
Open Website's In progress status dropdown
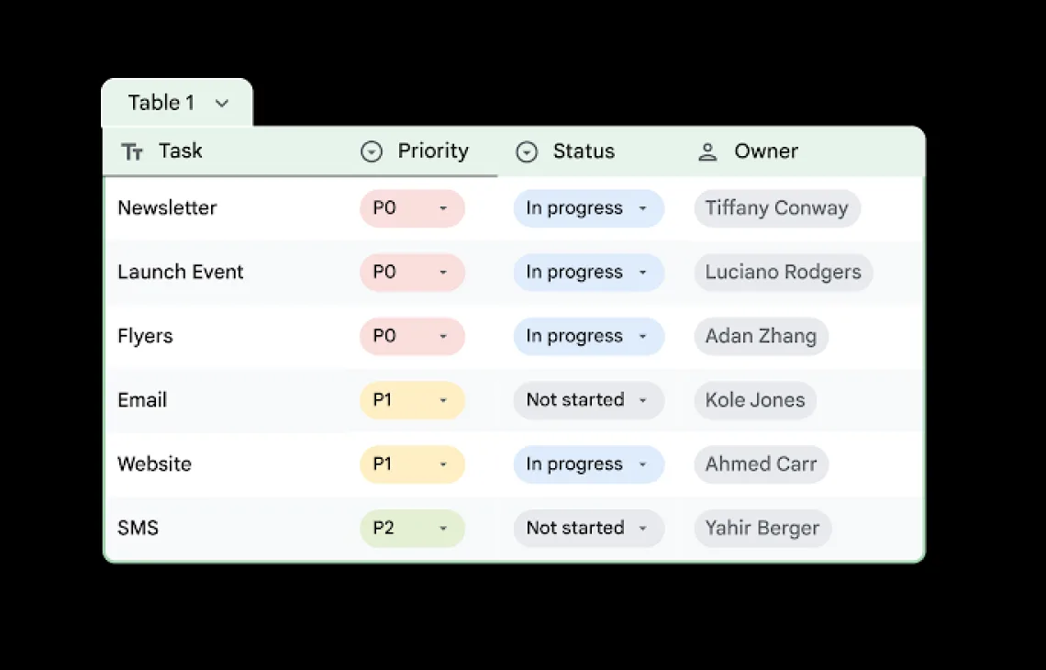(x=589, y=464)
